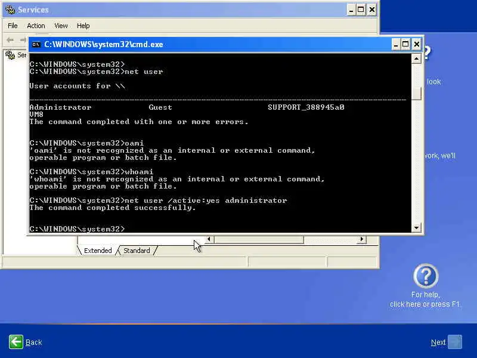477x358 pixels.
Task: Click the cmd scrollbar down arrow
Action: click(x=416, y=227)
